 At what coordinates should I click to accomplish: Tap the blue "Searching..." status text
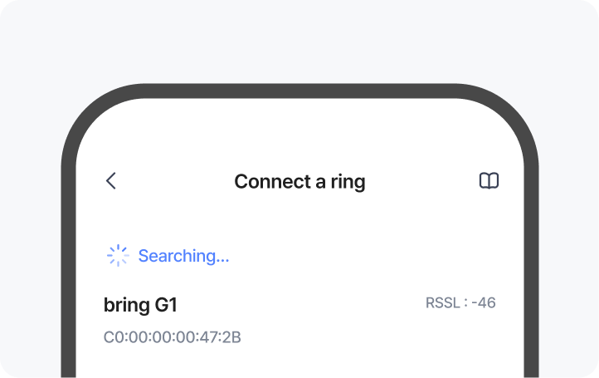click(183, 256)
